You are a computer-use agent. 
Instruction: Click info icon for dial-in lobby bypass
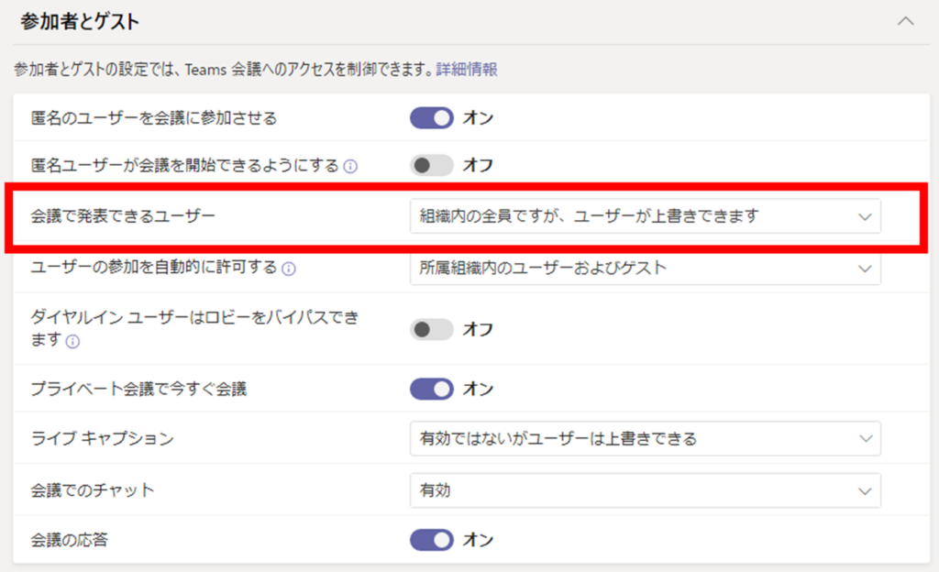coord(72,342)
